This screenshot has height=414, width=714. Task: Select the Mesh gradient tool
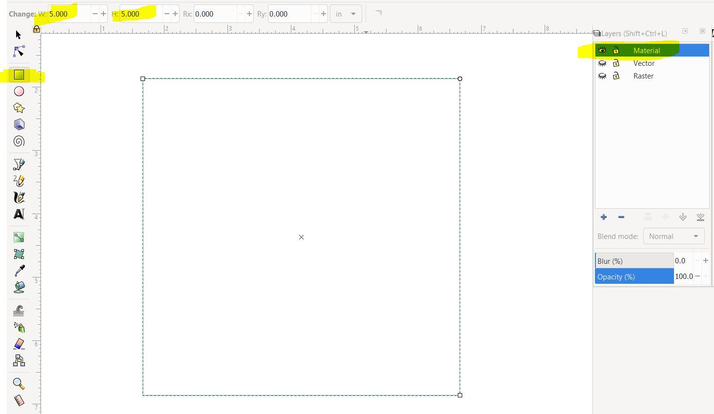click(19, 254)
